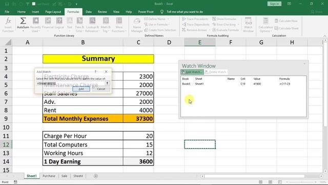Switch to Normal view in status bar
Image resolution: width=328 pixels, height=185 pixels.
point(260,182)
